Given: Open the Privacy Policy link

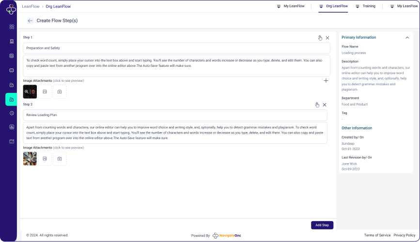Looking at the screenshot, I should pyautogui.click(x=404, y=235).
